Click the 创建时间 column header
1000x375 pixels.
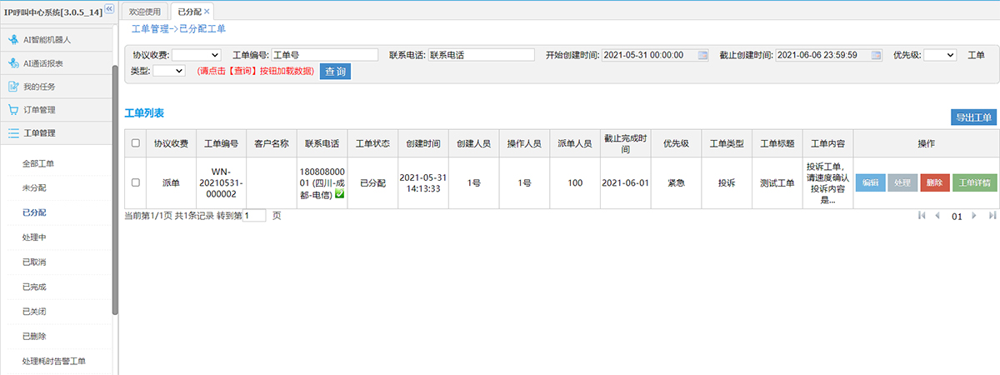[423, 143]
